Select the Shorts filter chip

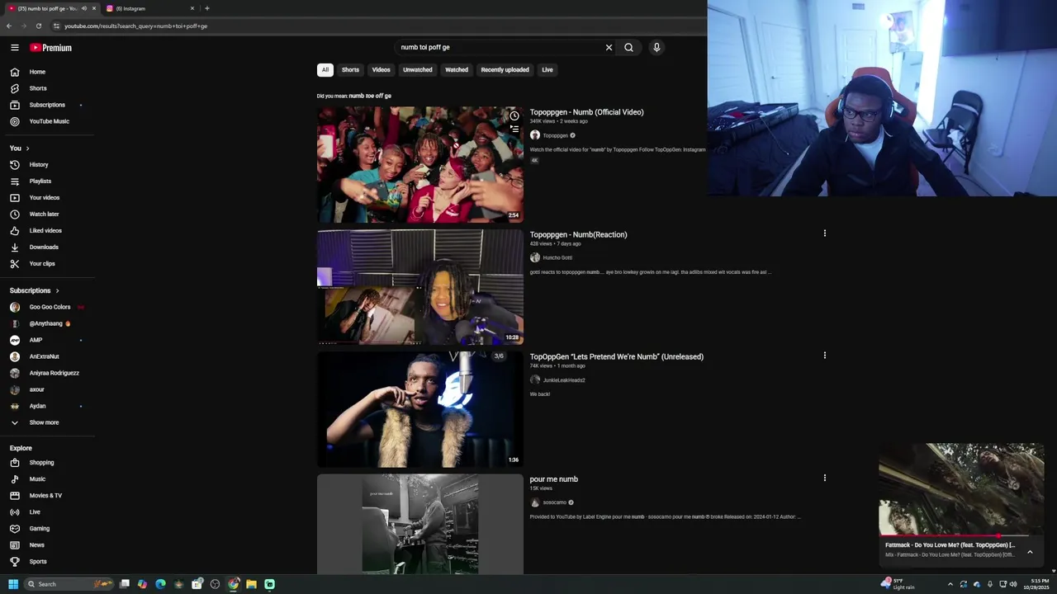coord(350,70)
